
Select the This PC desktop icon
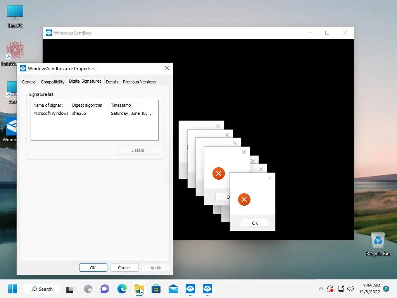(15, 16)
